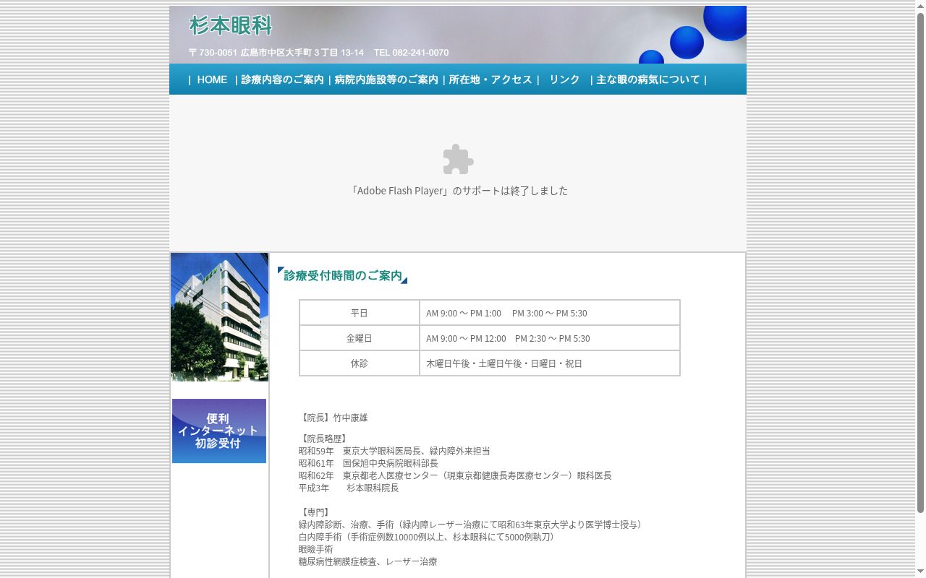The width and height of the screenshot is (926, 578).
Task: Select 所在地・アクセス navigation item
Action: point(490,79)
